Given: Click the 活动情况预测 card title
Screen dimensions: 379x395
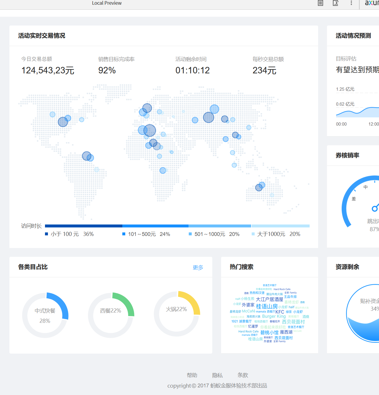Looking at the screenshot, I should click(x=353, y=36).
